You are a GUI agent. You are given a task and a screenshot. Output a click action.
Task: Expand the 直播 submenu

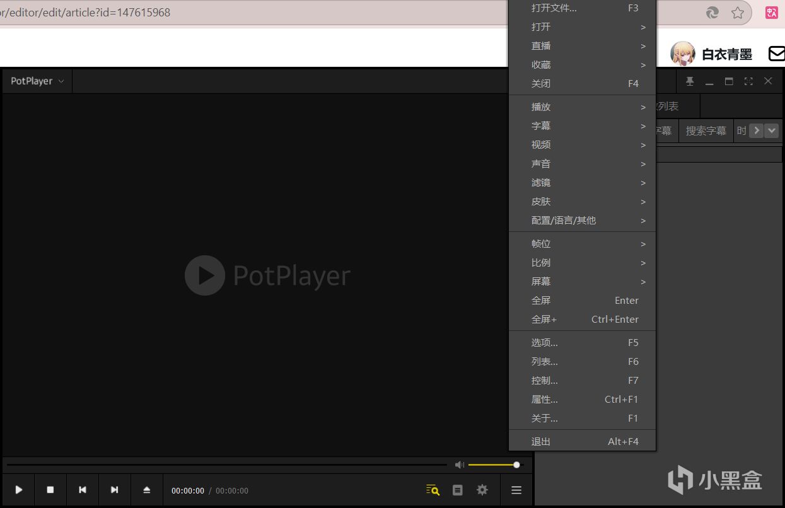coord(583,46)
